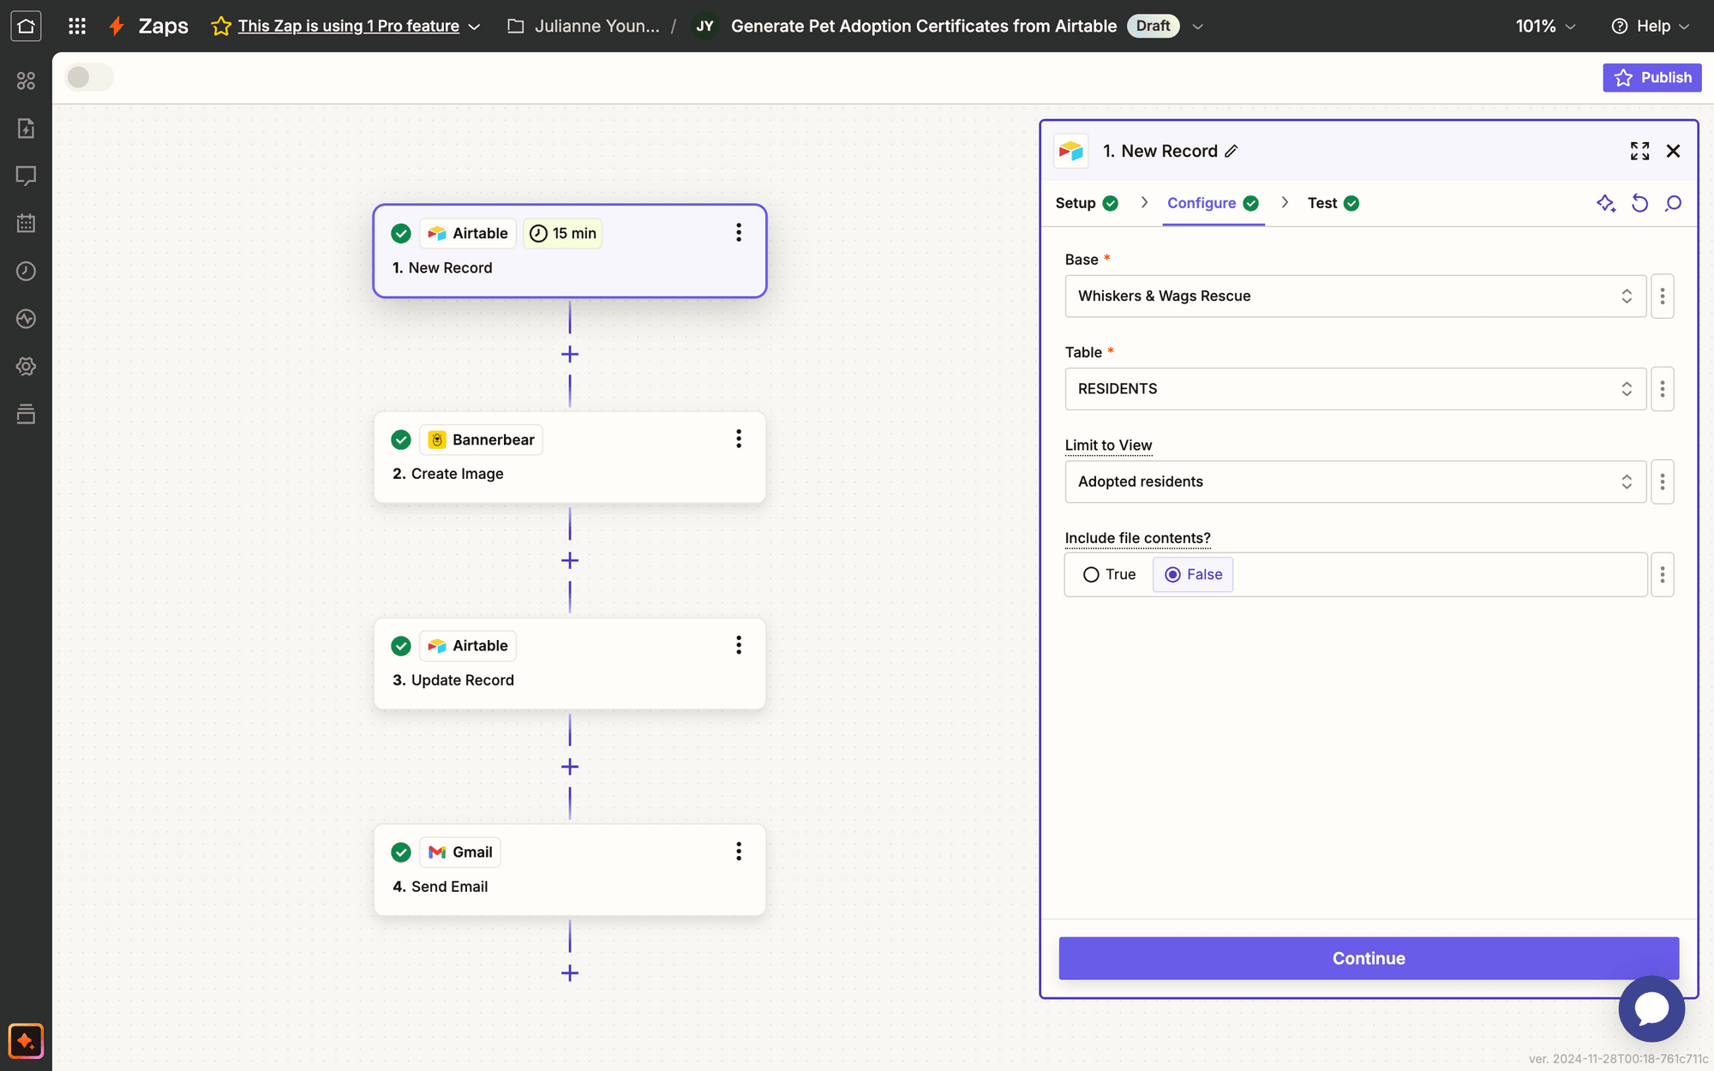Image resolution: width=1714 pixels, height=1071 pixels.
Task: Open the This Zap is using 1 Pro feature link
Action: [x=349, y=26]
